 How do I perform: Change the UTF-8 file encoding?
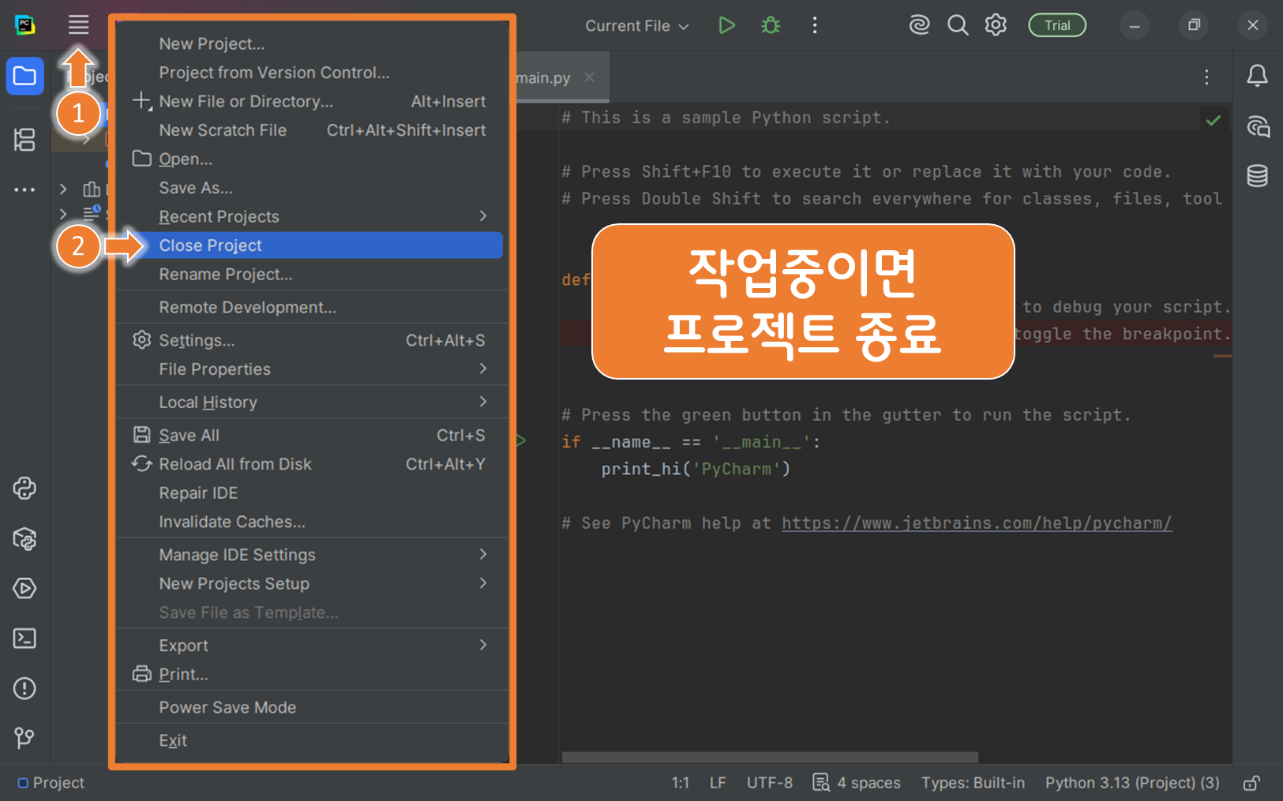click(770, 783)
